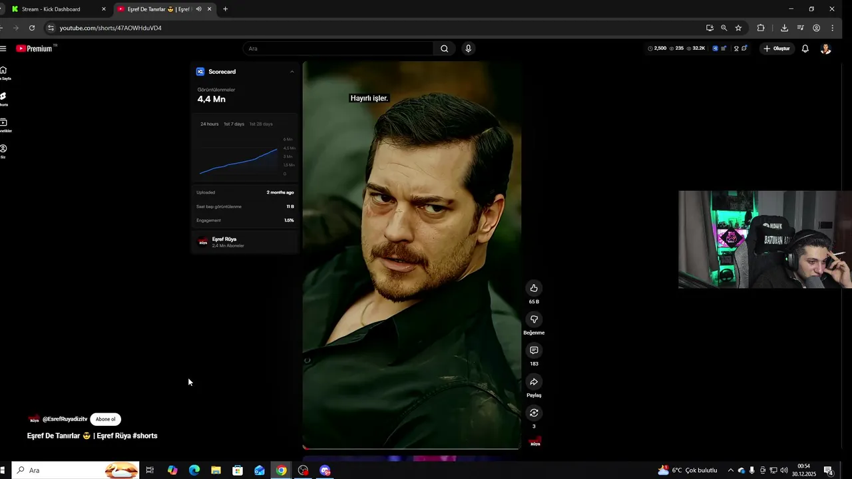Open the browser Extensions puzzle icon
The width and height of the screenshot is (852, 479).
pos(761,28)
